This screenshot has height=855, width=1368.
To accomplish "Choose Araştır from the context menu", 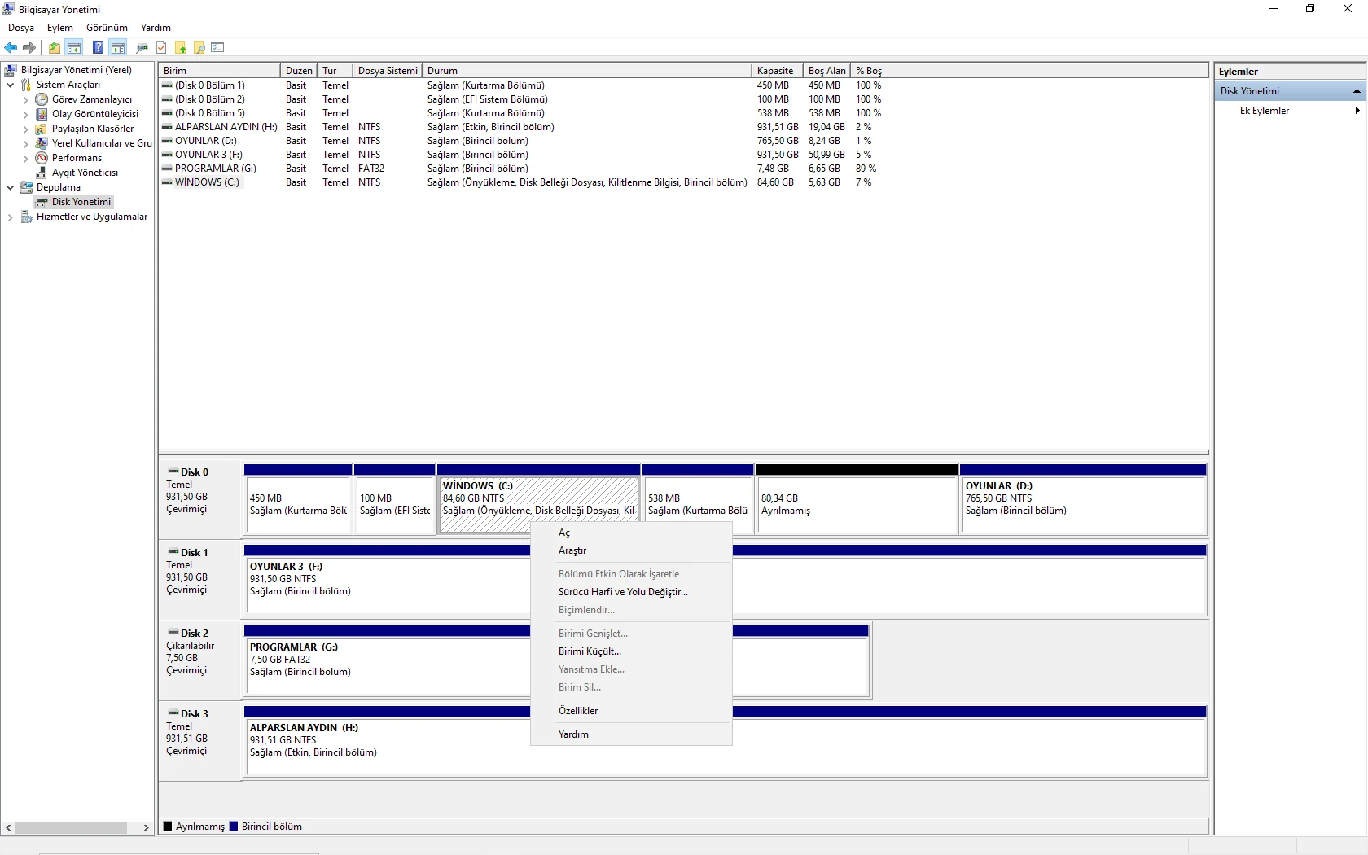I will pos(631,550).
